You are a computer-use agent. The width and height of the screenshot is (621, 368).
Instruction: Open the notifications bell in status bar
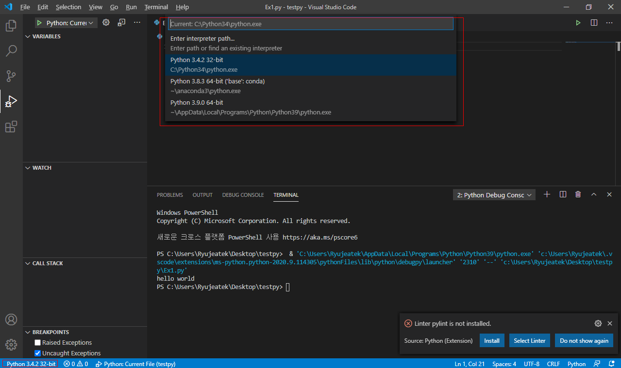tap(611, 364)
